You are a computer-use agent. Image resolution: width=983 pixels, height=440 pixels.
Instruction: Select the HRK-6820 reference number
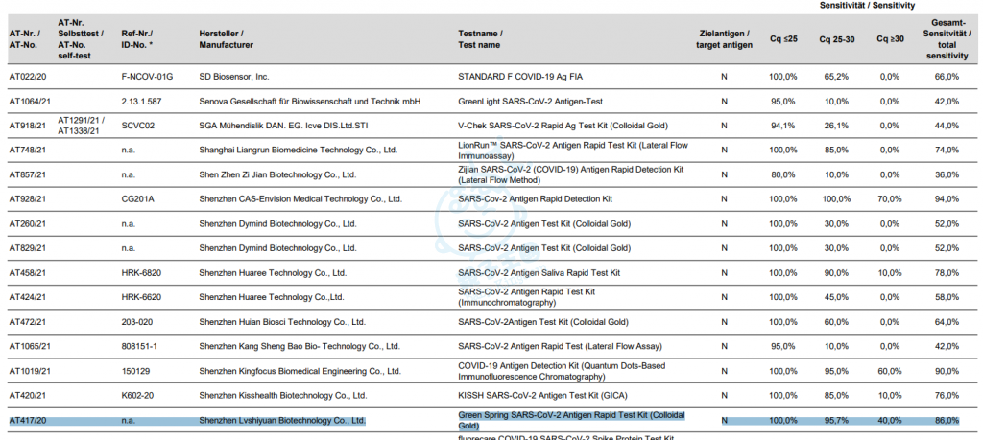[141, 273]
